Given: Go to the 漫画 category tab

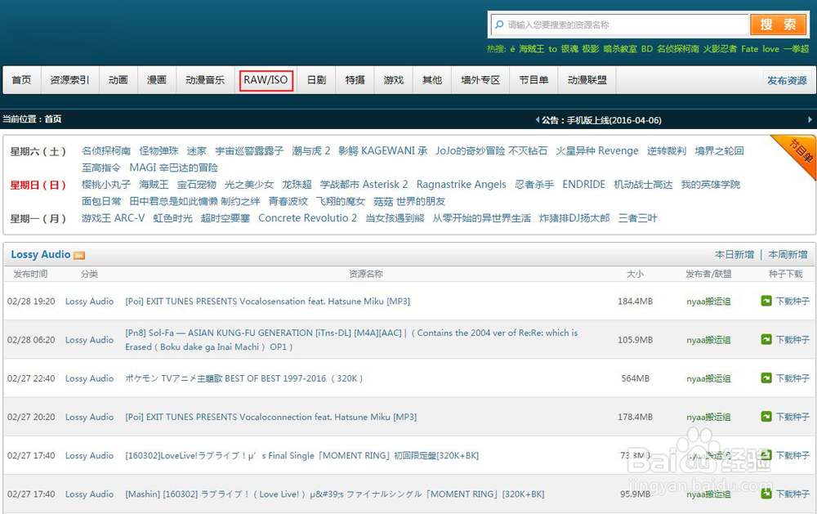Looking at the screenshot, I should click(157, 80).
